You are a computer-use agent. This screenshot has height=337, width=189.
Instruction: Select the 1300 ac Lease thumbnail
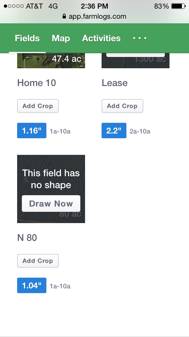pyautogui.click(x=136, y=61)
